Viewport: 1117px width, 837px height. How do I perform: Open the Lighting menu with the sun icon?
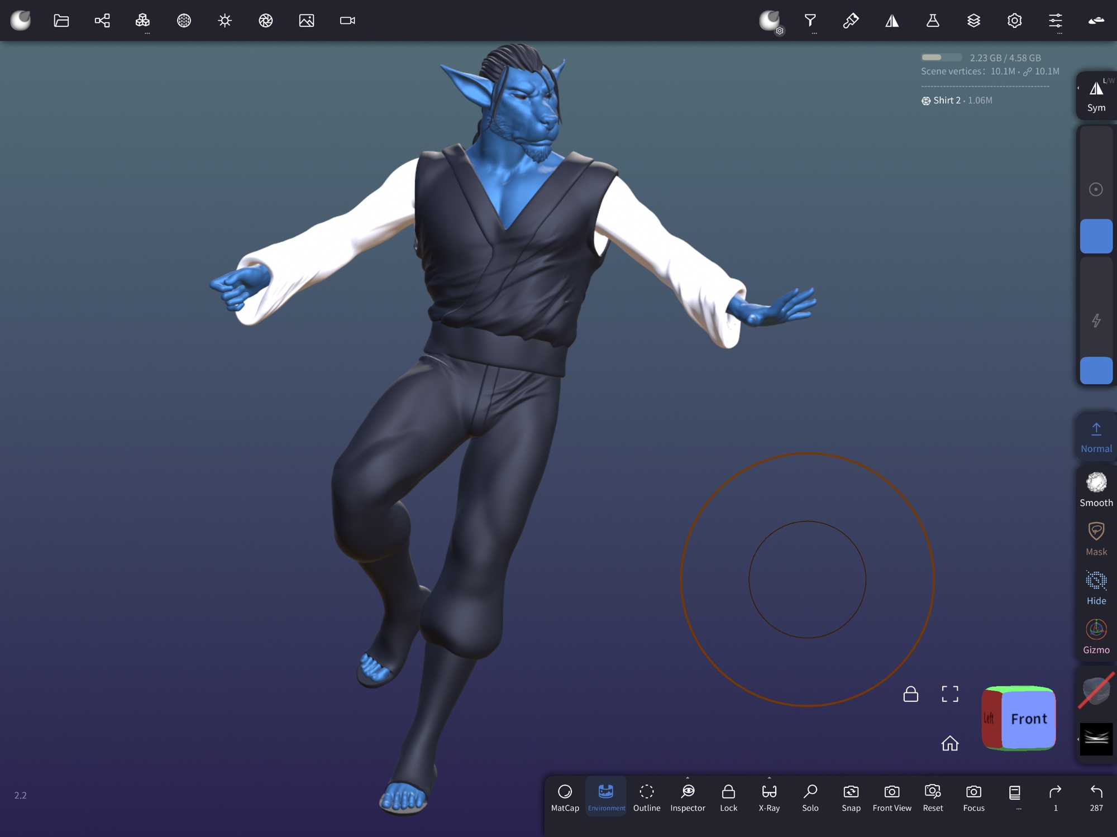(225, 21)
